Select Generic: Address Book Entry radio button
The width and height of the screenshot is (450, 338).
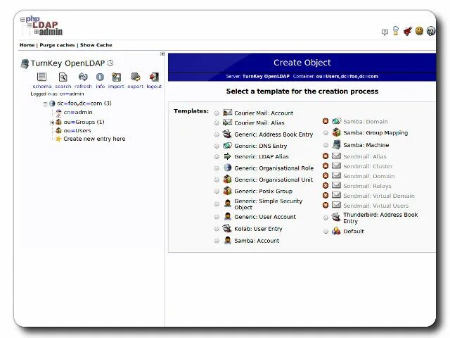tap(217, 134)
